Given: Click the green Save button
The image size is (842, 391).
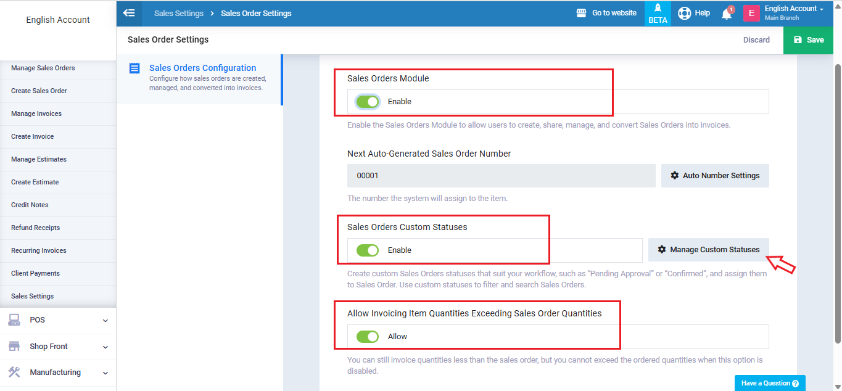Looking at the screenshot, I should [808, 40].
